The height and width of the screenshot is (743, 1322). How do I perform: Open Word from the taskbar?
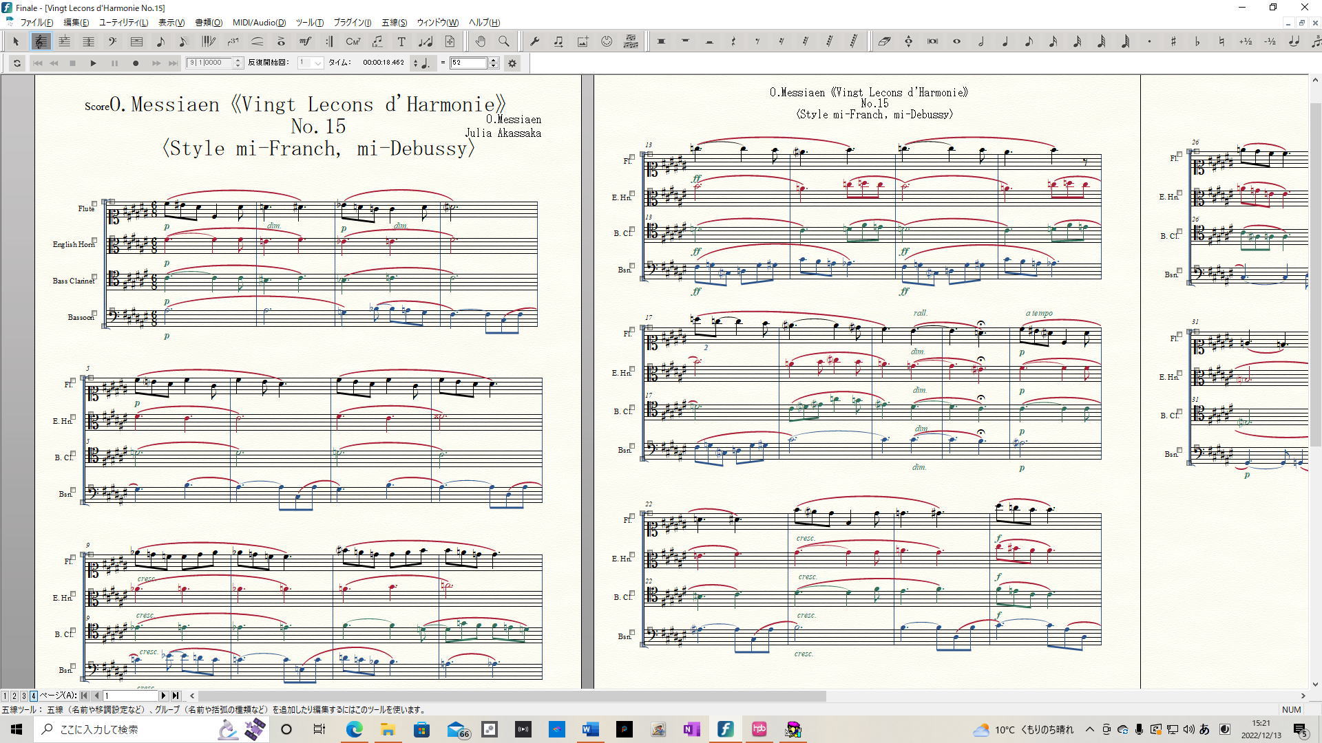coord(590,729)
